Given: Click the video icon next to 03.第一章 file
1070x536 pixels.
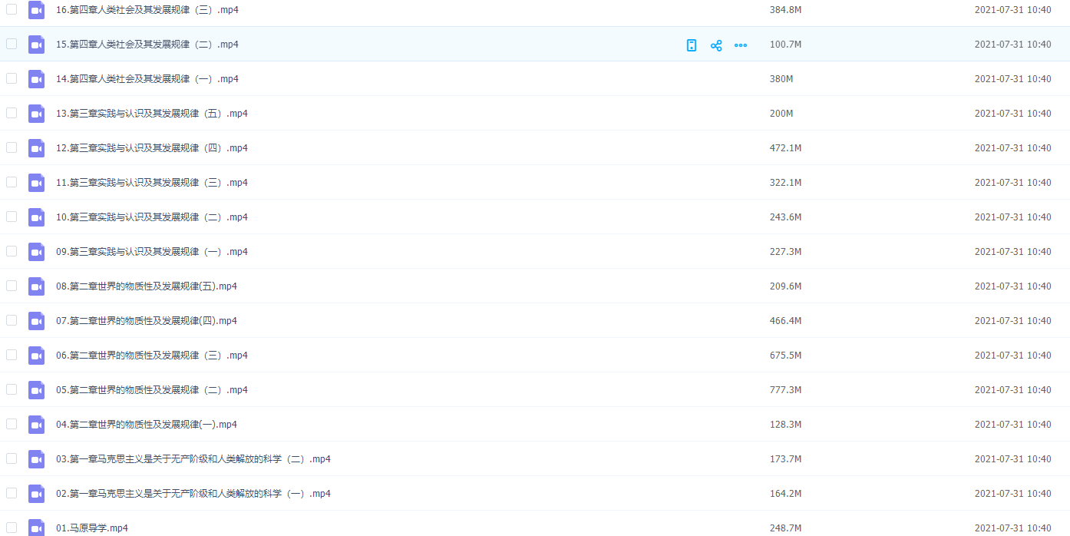Looking at the screenshot, I should pos(36,459).
